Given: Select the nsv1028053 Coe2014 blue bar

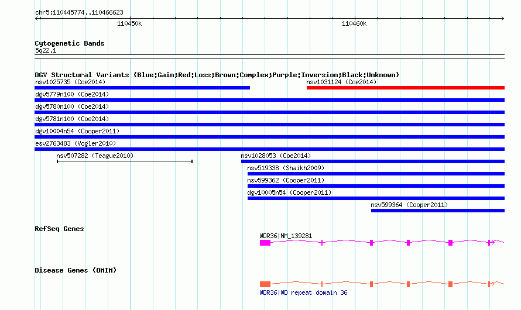Looking at the screenshot, I should (373, 161).
